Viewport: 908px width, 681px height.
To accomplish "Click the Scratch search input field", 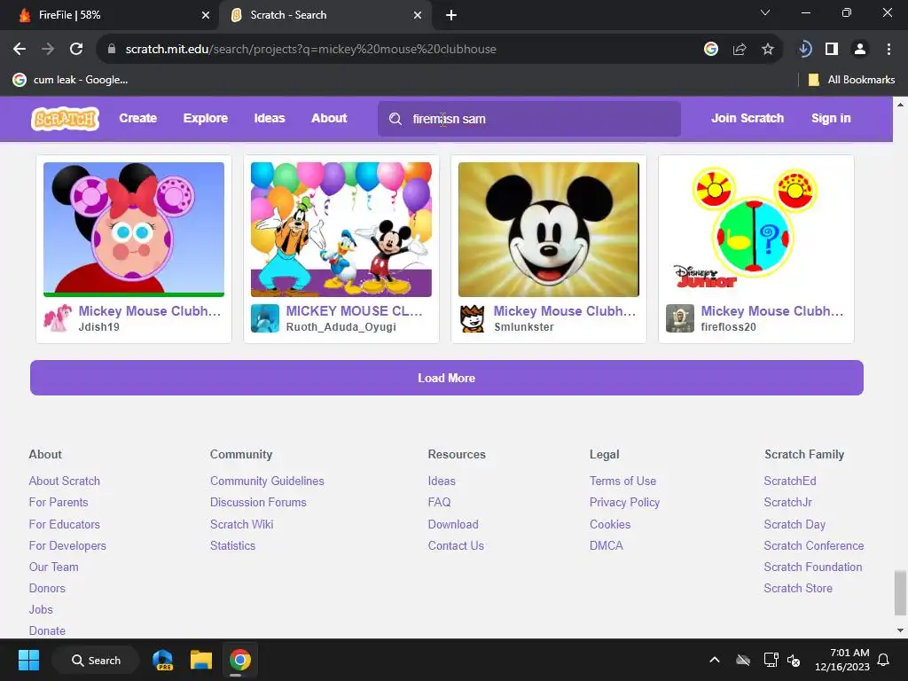I will click(528, 119).
